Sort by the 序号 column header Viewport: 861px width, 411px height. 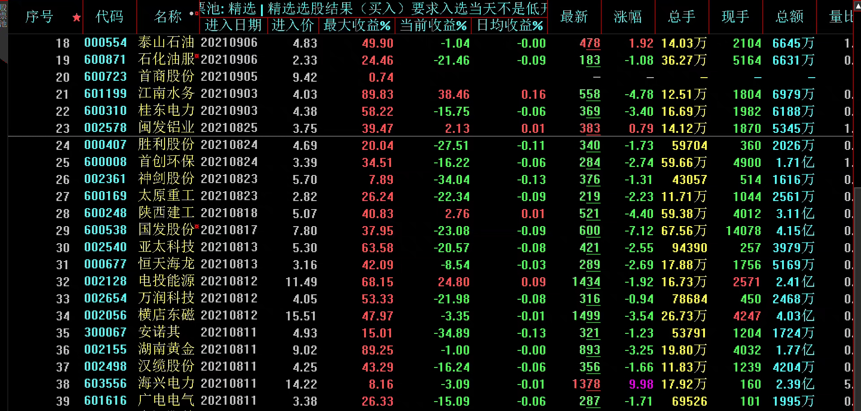(39, 17)
